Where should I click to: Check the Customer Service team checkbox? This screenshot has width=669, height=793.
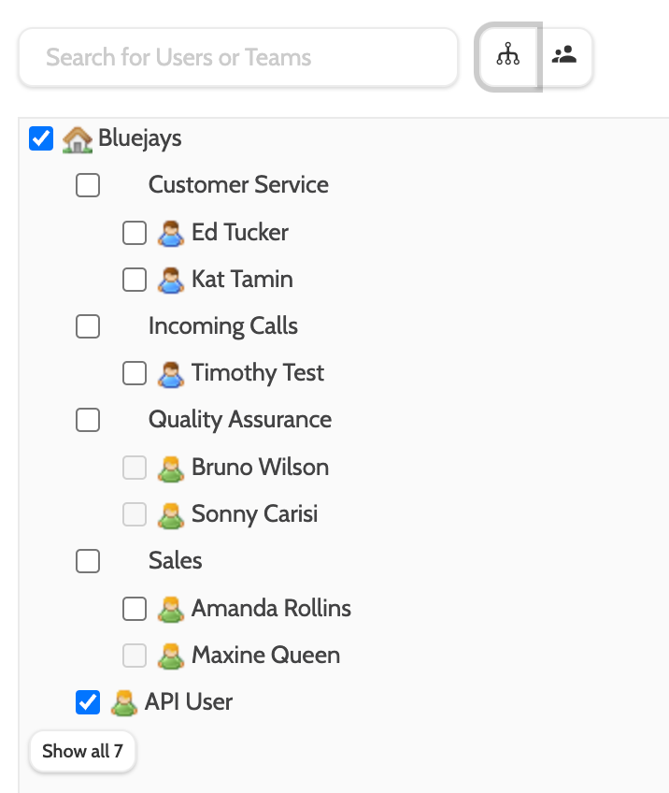(88, 186)
